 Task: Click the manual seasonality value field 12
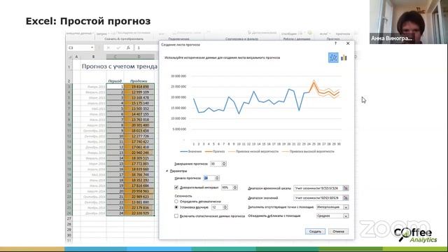click(x=217, y=207)
